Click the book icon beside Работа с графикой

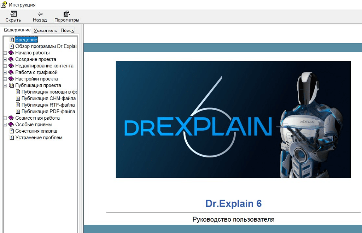coord(11,72)
